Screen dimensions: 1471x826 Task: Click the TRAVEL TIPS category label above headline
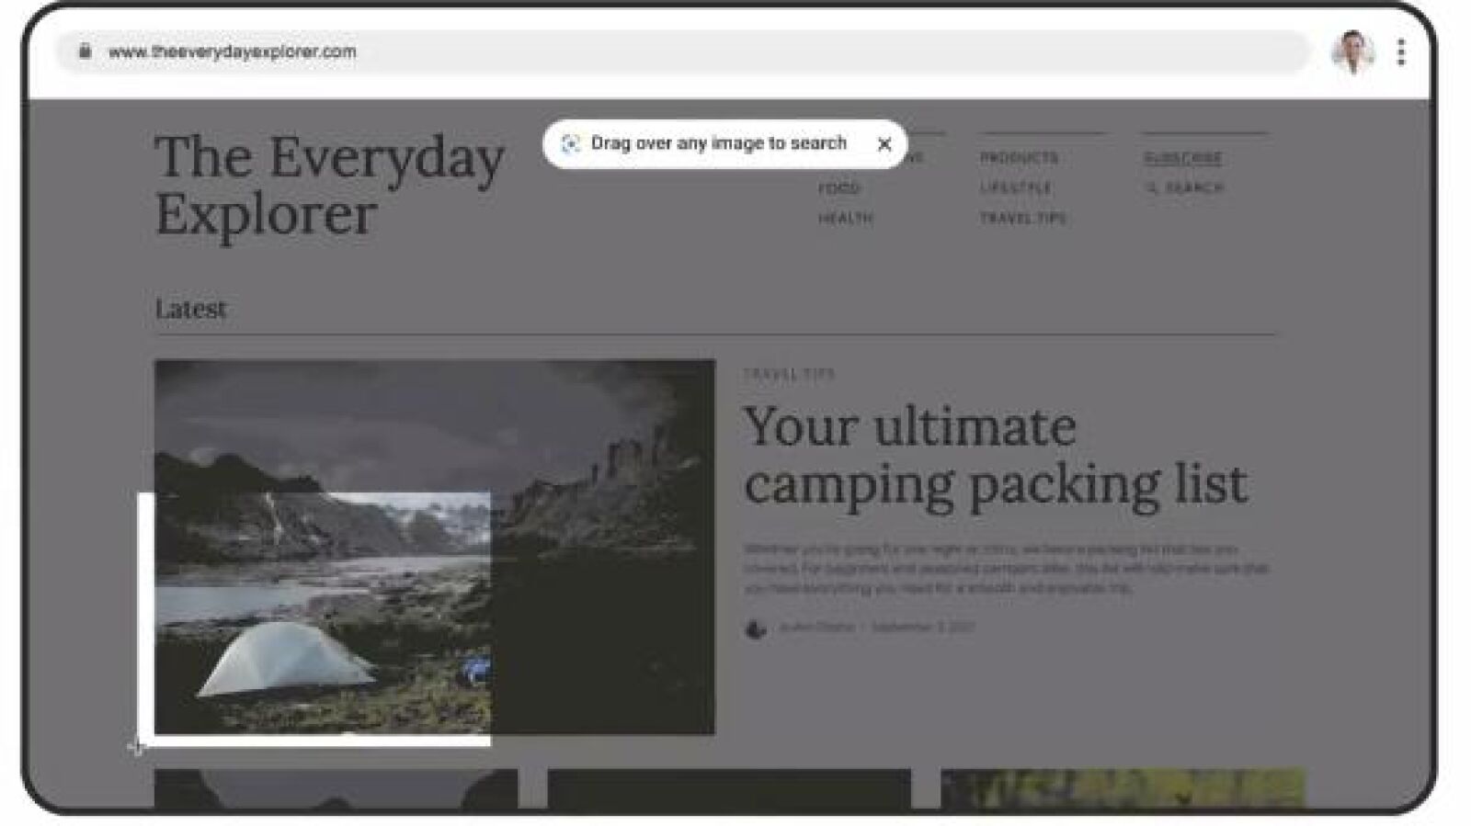click(789, 374)
